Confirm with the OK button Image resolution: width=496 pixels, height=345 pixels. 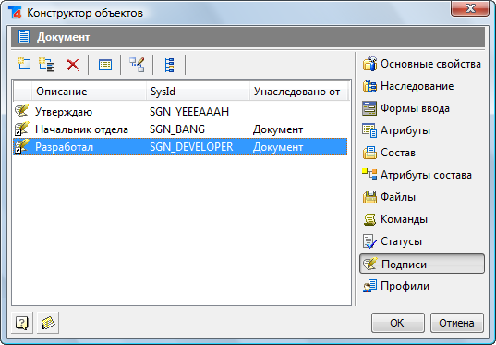coord(397,323)
